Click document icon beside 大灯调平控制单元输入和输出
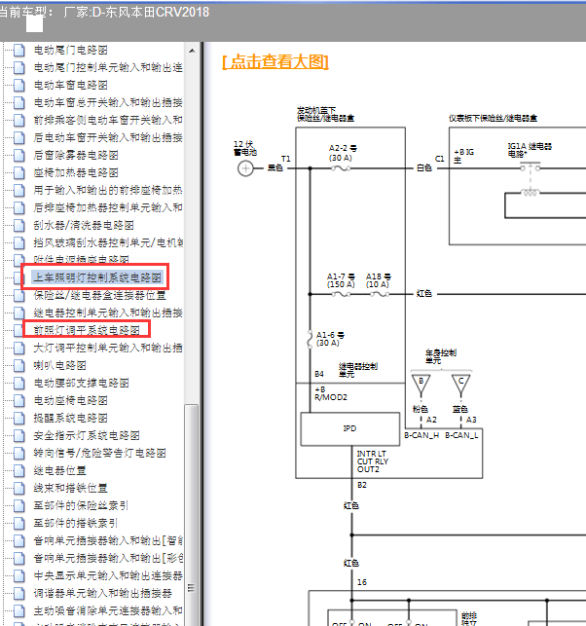Image resolution: width=586 pixels, height=626 pixels. 18,348
